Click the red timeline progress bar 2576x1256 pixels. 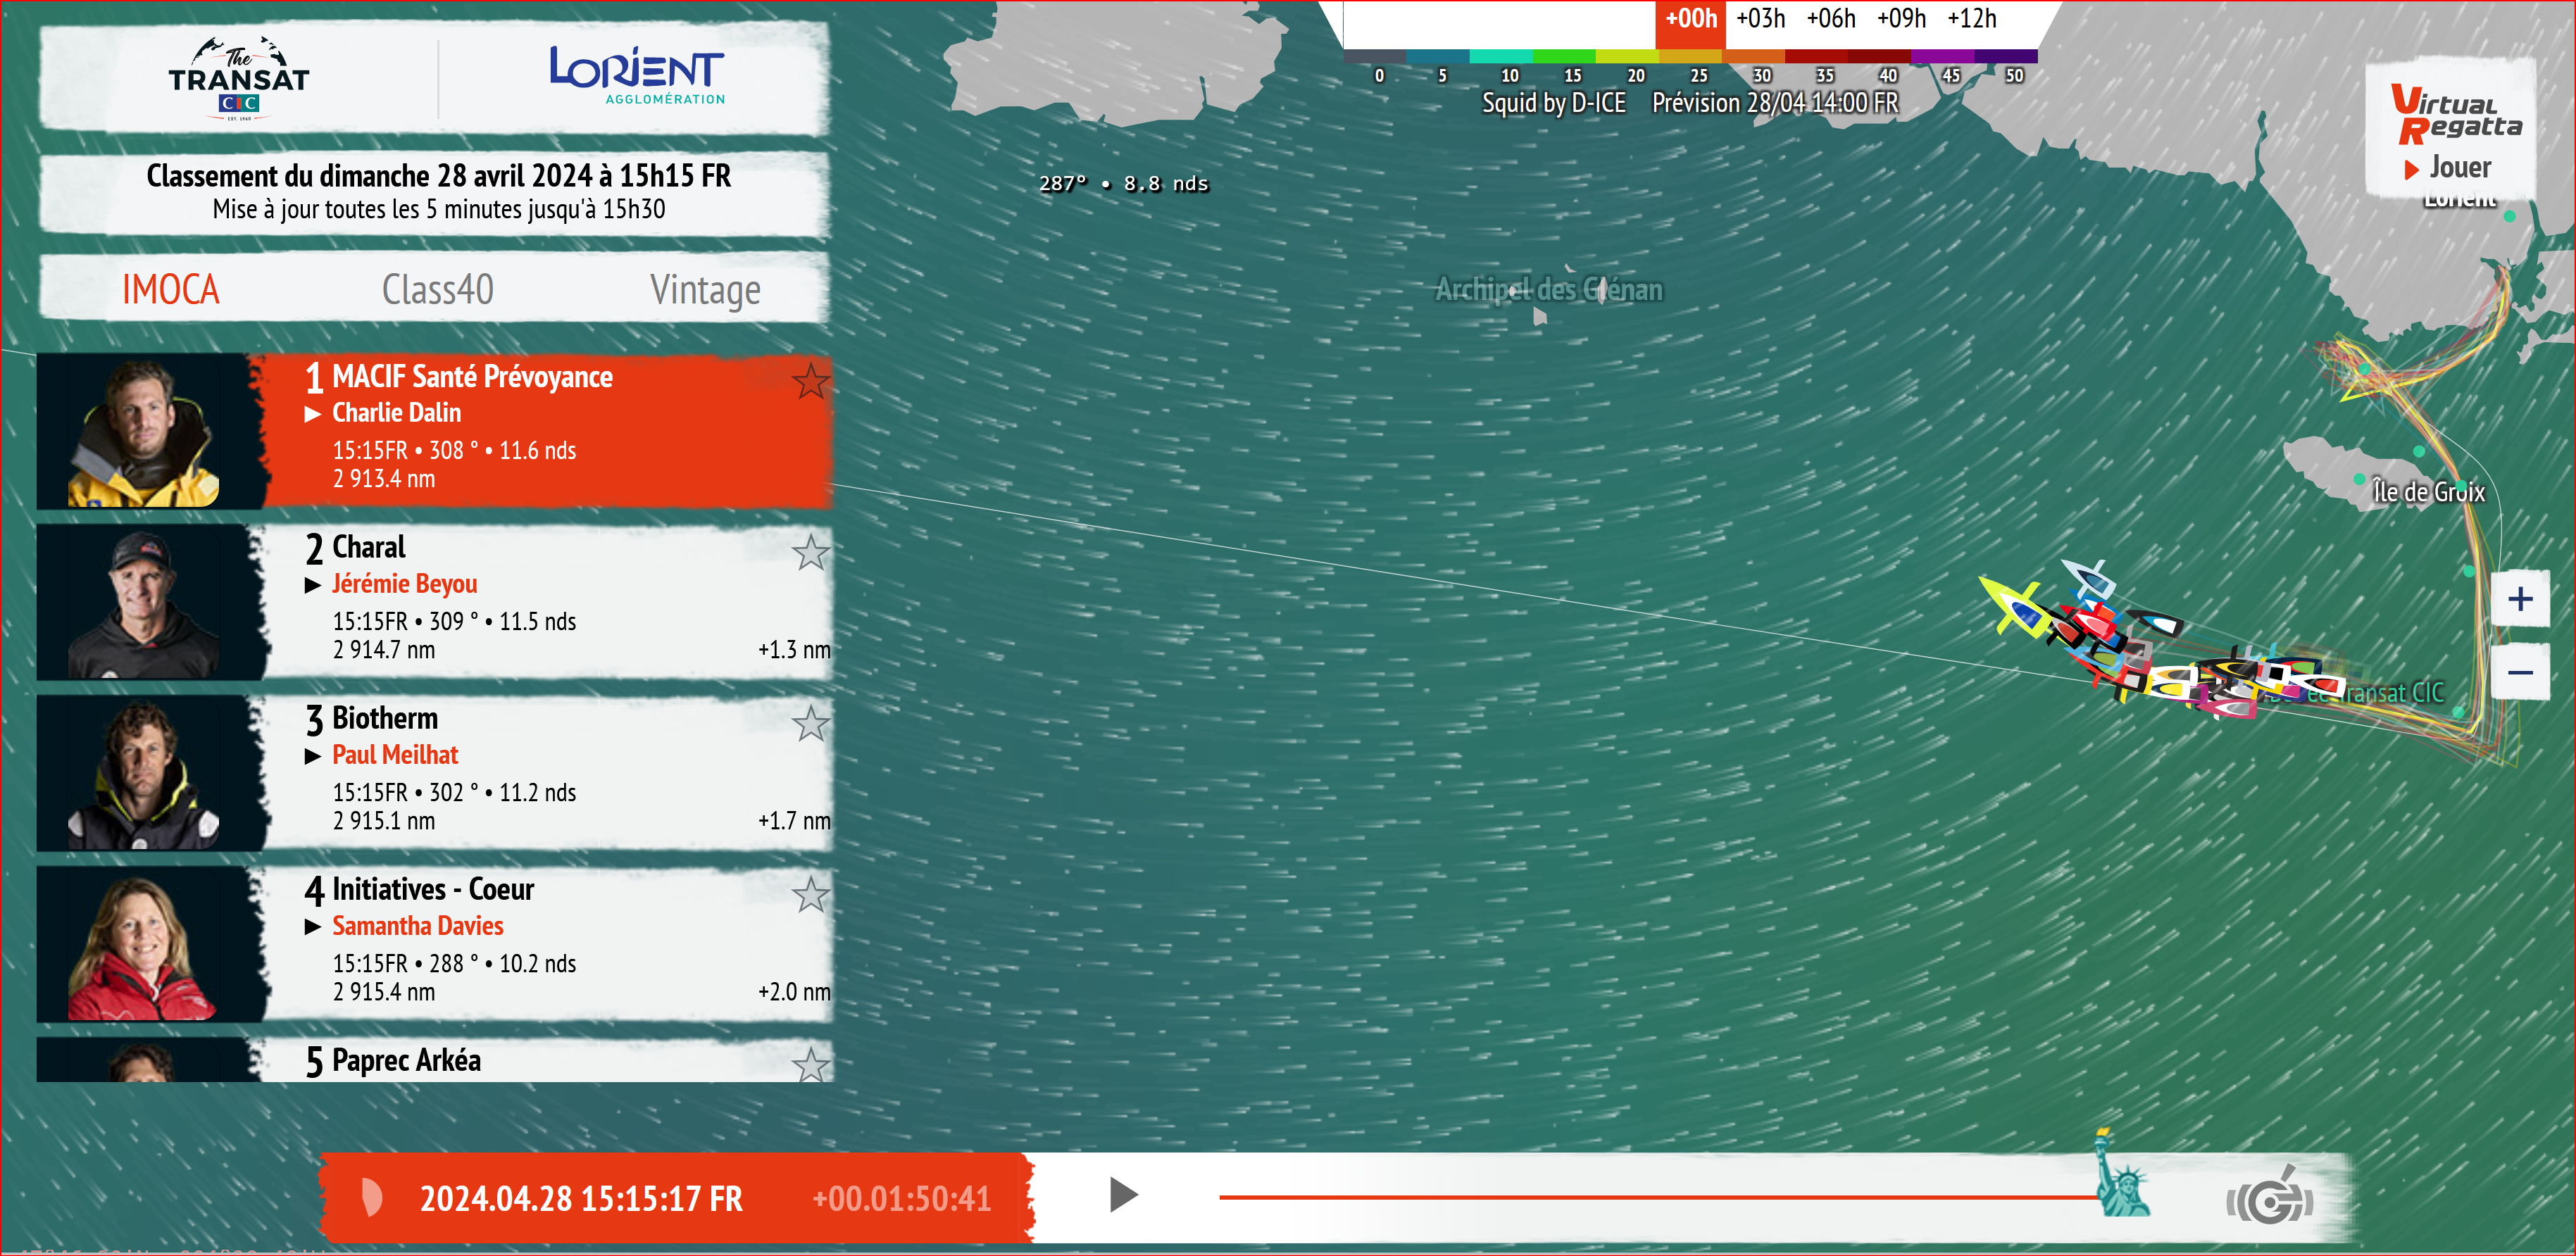(1658, 1197)
